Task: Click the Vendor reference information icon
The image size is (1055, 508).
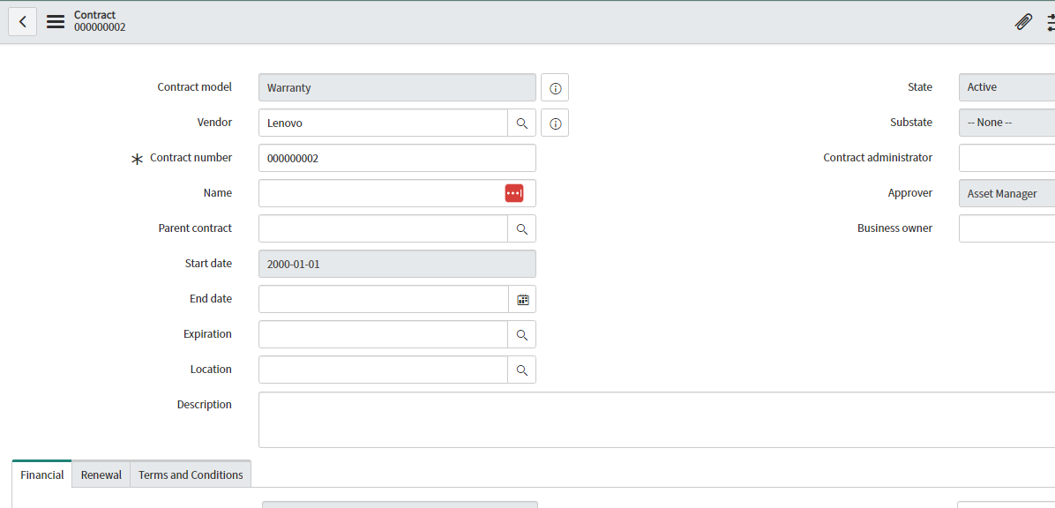Action: tap(555, 123)
